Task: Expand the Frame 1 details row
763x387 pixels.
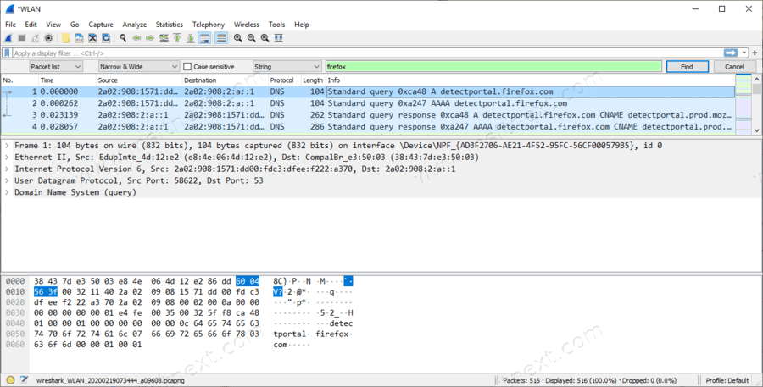Action: (x=7, y=146)
